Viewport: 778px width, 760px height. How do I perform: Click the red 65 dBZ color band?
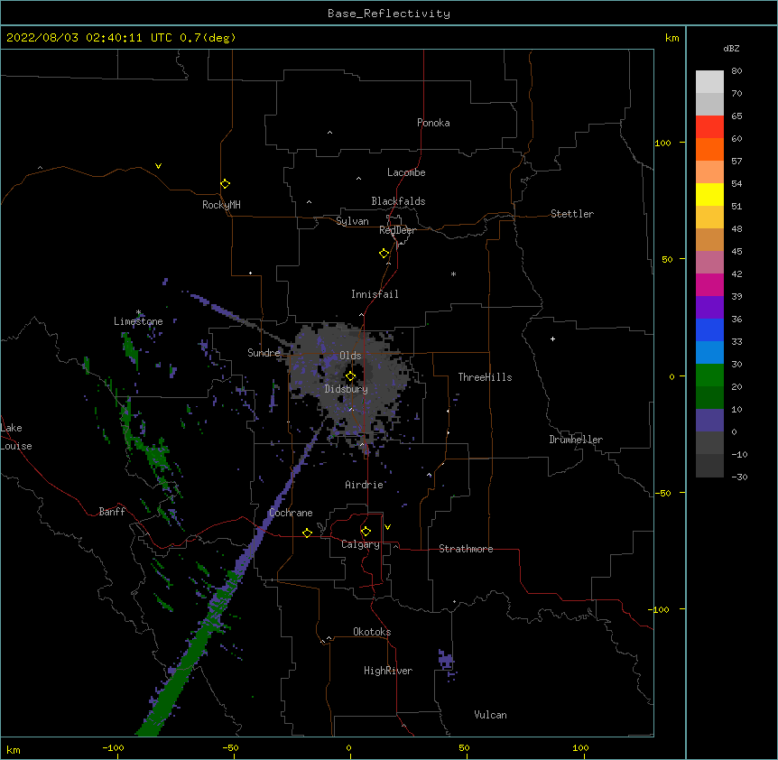(709, 126)
